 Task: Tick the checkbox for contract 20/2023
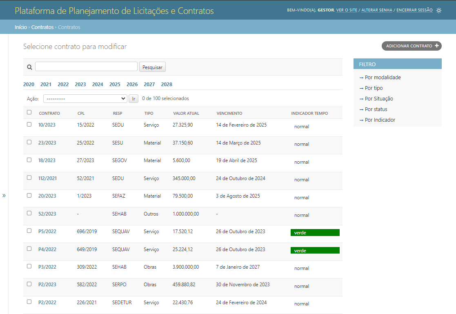(29, 195)
